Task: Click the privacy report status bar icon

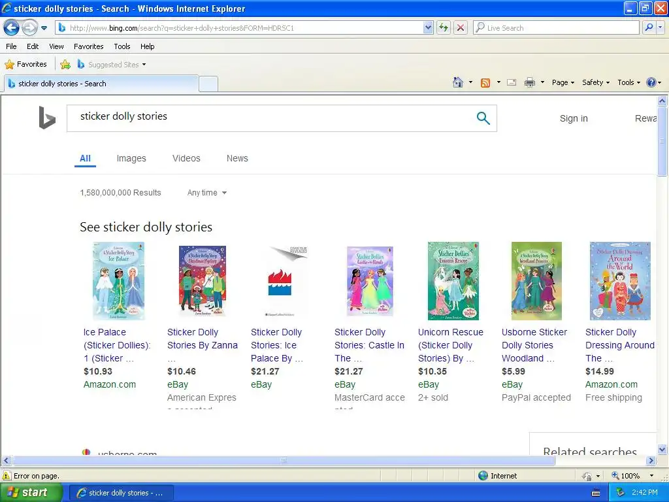Action: point(587,476)
